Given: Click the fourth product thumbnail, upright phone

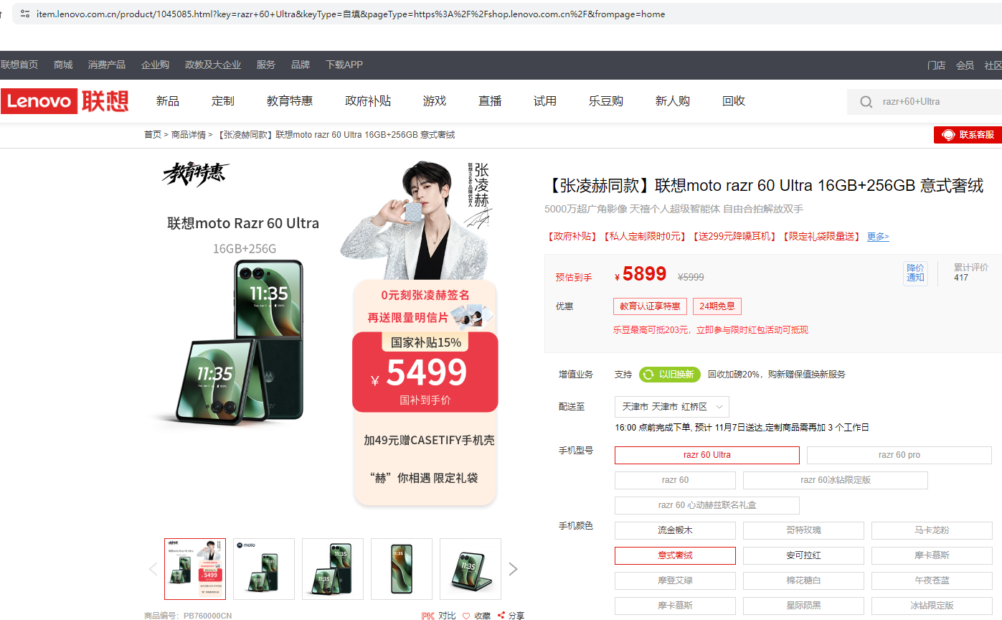Looking at the screenshot, I should click(402, 569).
